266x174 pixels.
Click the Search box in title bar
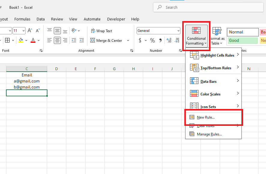point(208,7)
